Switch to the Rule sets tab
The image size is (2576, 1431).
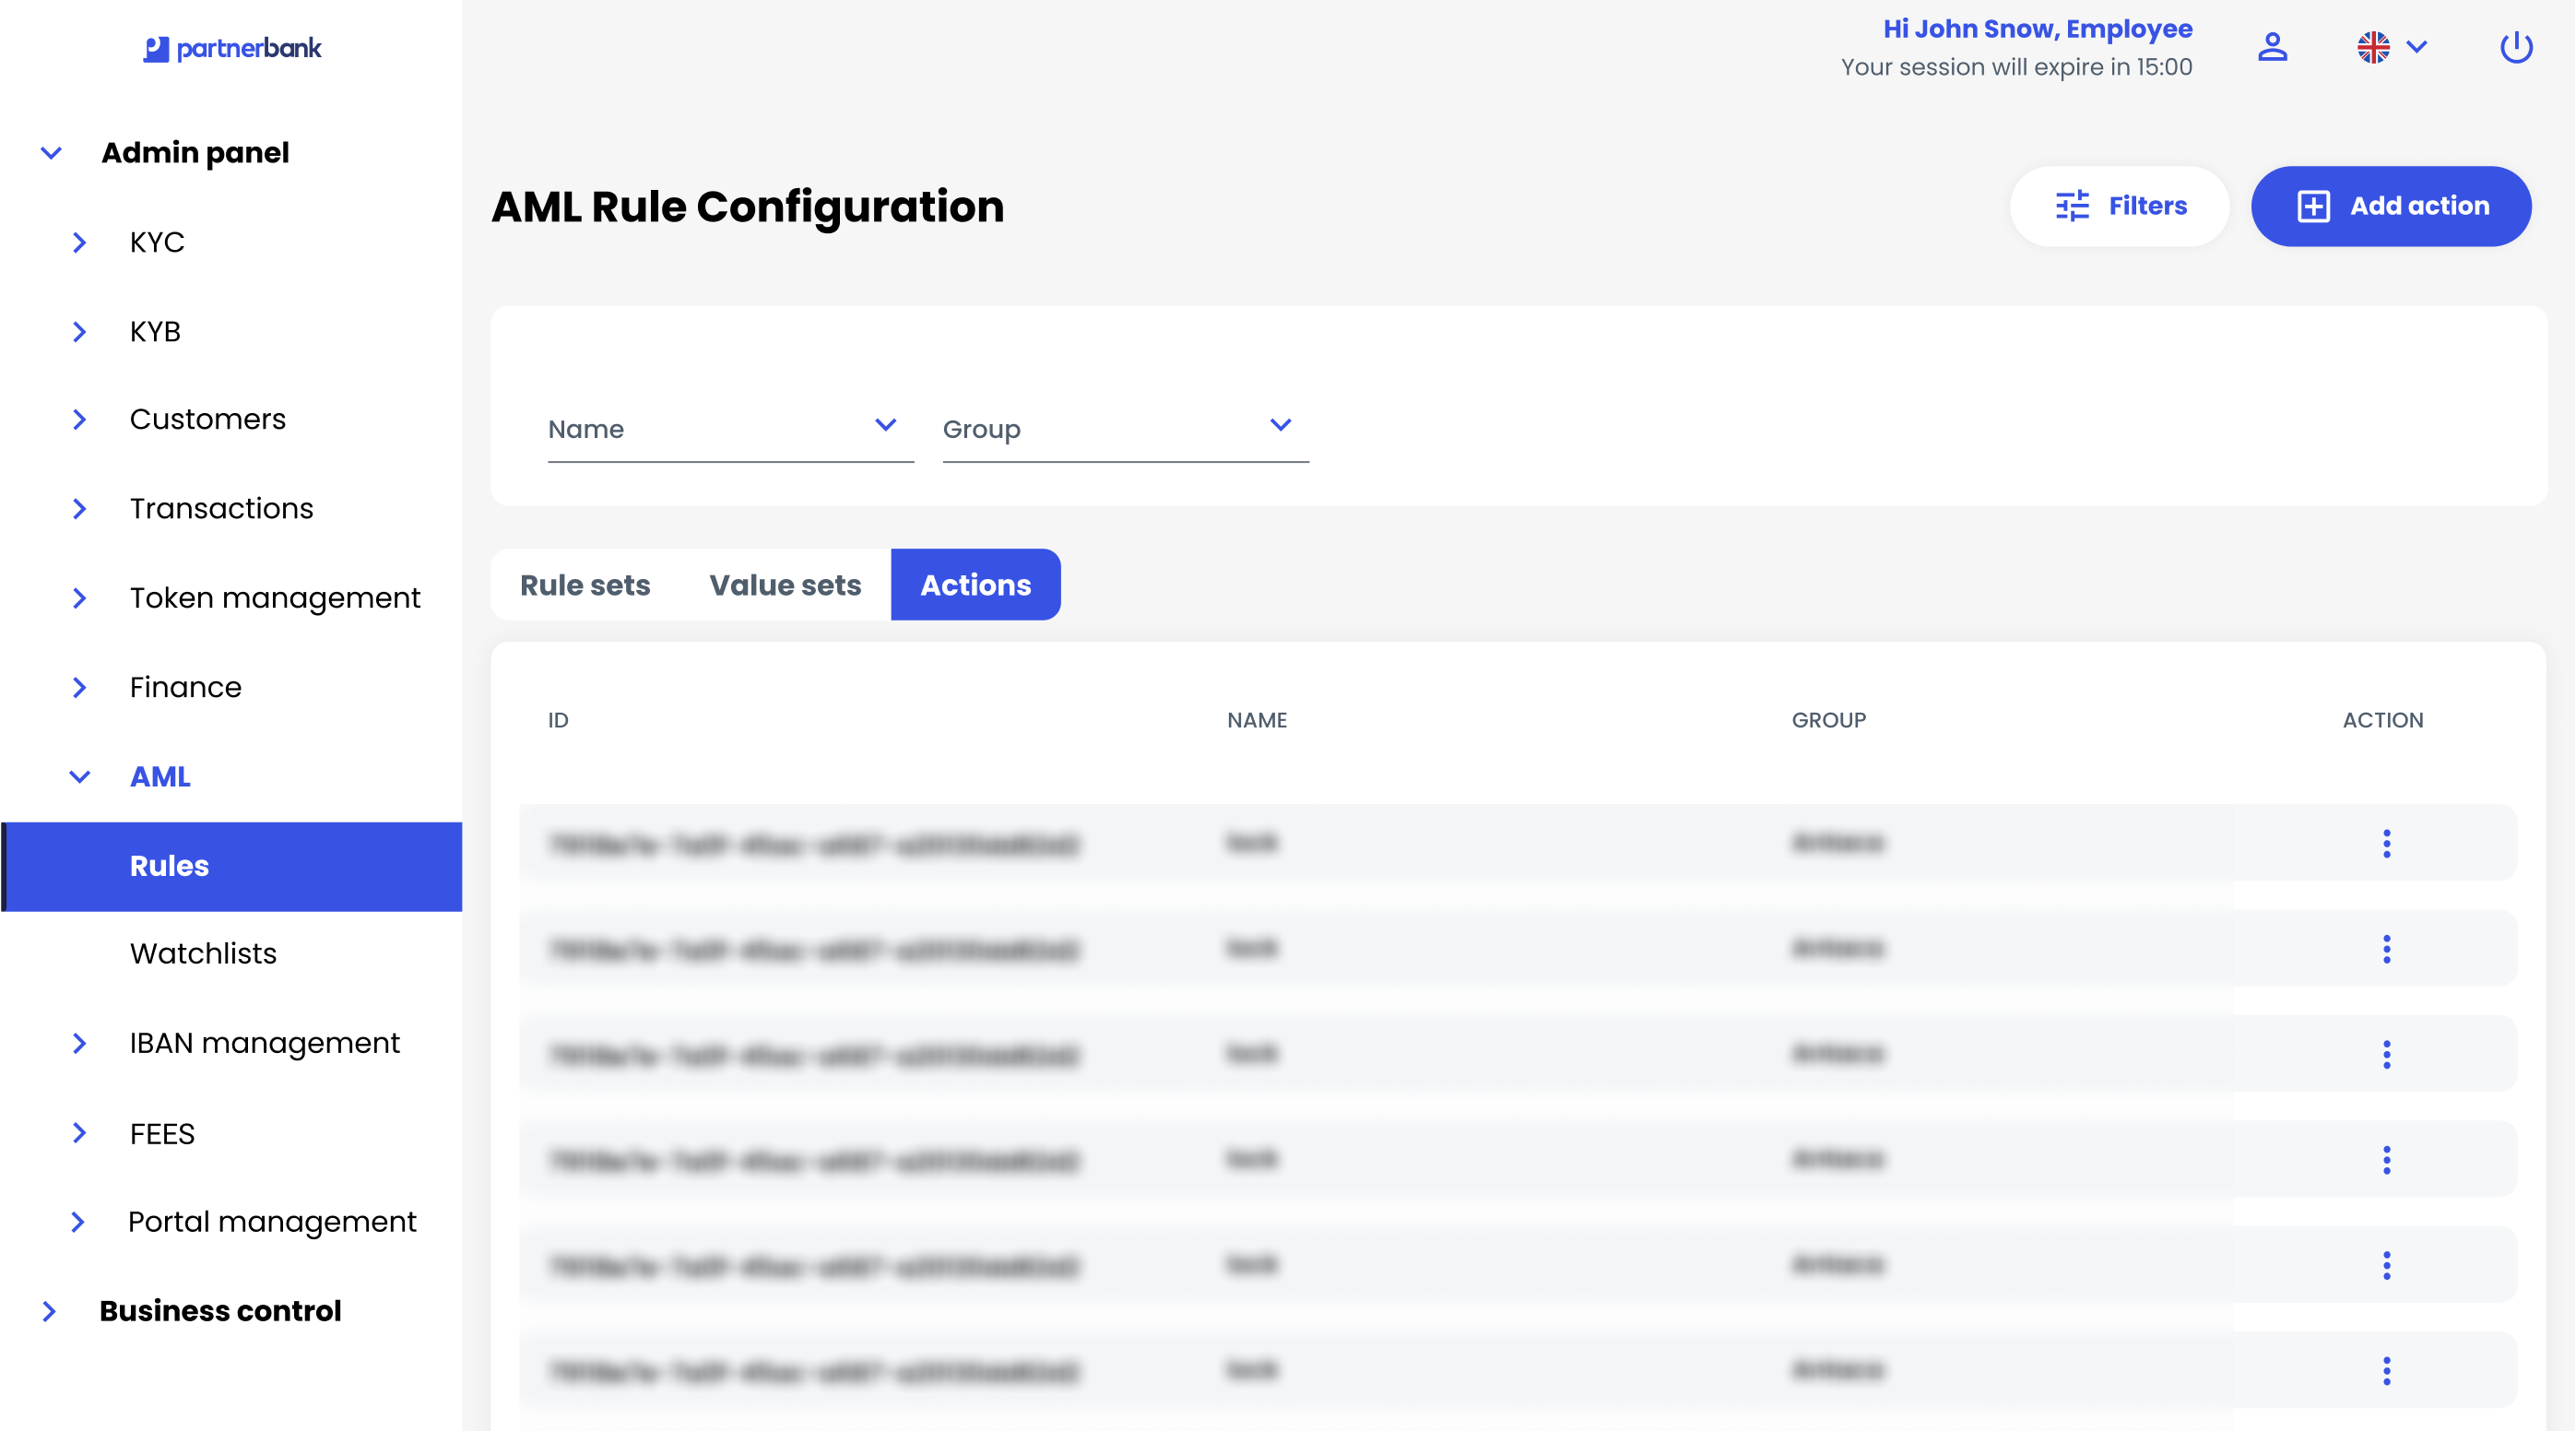click(x=585, y=585)
